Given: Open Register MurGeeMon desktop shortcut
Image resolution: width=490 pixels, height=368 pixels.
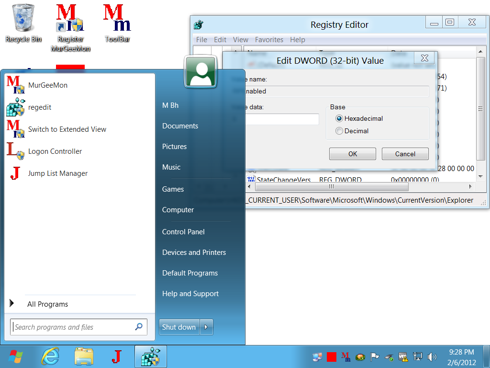Looking at the screenshot, I should pyautogui.click(x=70, y=27).
